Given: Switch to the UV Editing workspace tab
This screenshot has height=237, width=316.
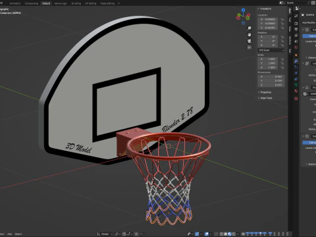Looking at the screenshot, I should pos(91,3).
